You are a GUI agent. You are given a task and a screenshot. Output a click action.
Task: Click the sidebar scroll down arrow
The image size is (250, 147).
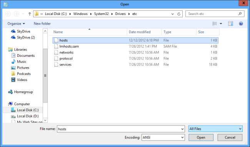[45, 120]
